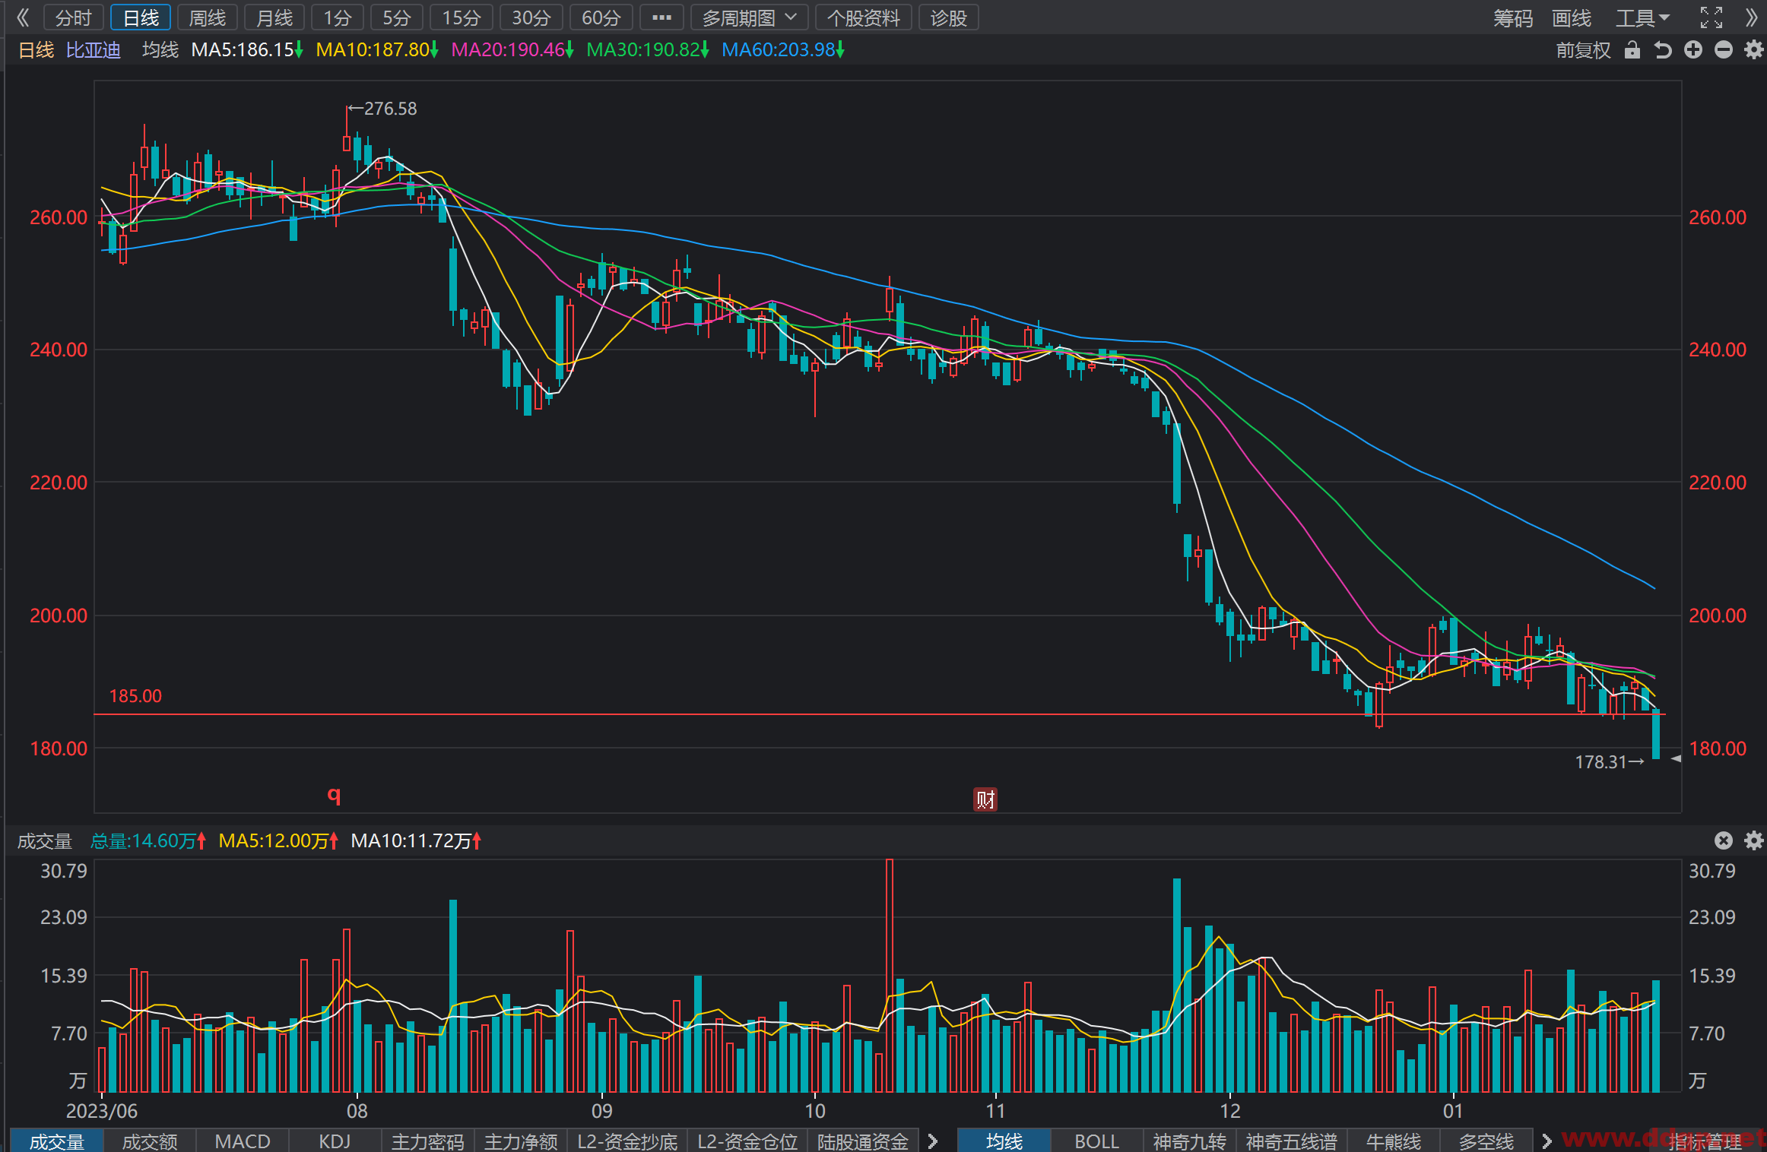Open 诊股 stock diagnosis
This screenshot has width=1767, height=1152.
click(949, 17)
